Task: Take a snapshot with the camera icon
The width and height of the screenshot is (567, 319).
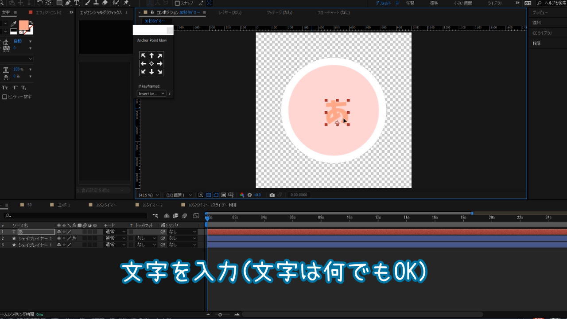Action: (272, 195)
